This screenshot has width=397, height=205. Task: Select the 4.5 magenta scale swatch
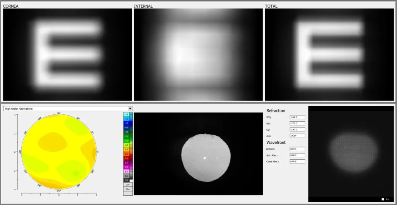click(126, 167)
